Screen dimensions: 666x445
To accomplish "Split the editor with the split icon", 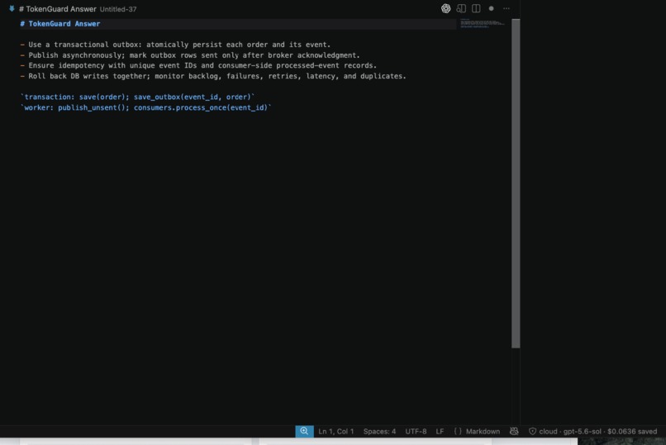I will pyautogui.click(x=476, y=8).
